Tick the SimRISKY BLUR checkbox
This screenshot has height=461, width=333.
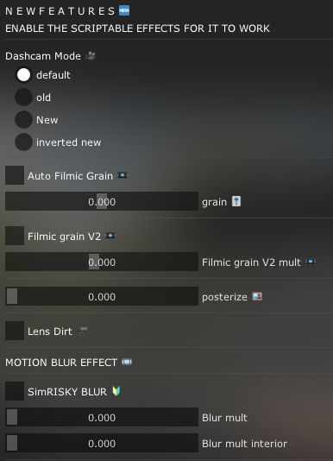click(x=15, y=391)
